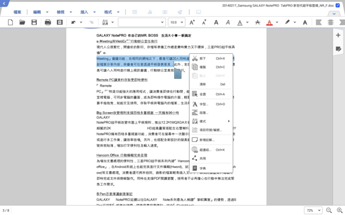Viewport: 345px width, 215px height.
Task: Toggle bold formatting
Action: [x=216, y=23]
